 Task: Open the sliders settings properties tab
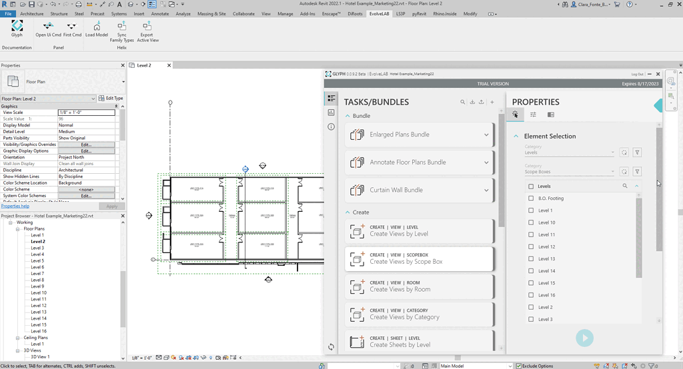click(533, 115)
